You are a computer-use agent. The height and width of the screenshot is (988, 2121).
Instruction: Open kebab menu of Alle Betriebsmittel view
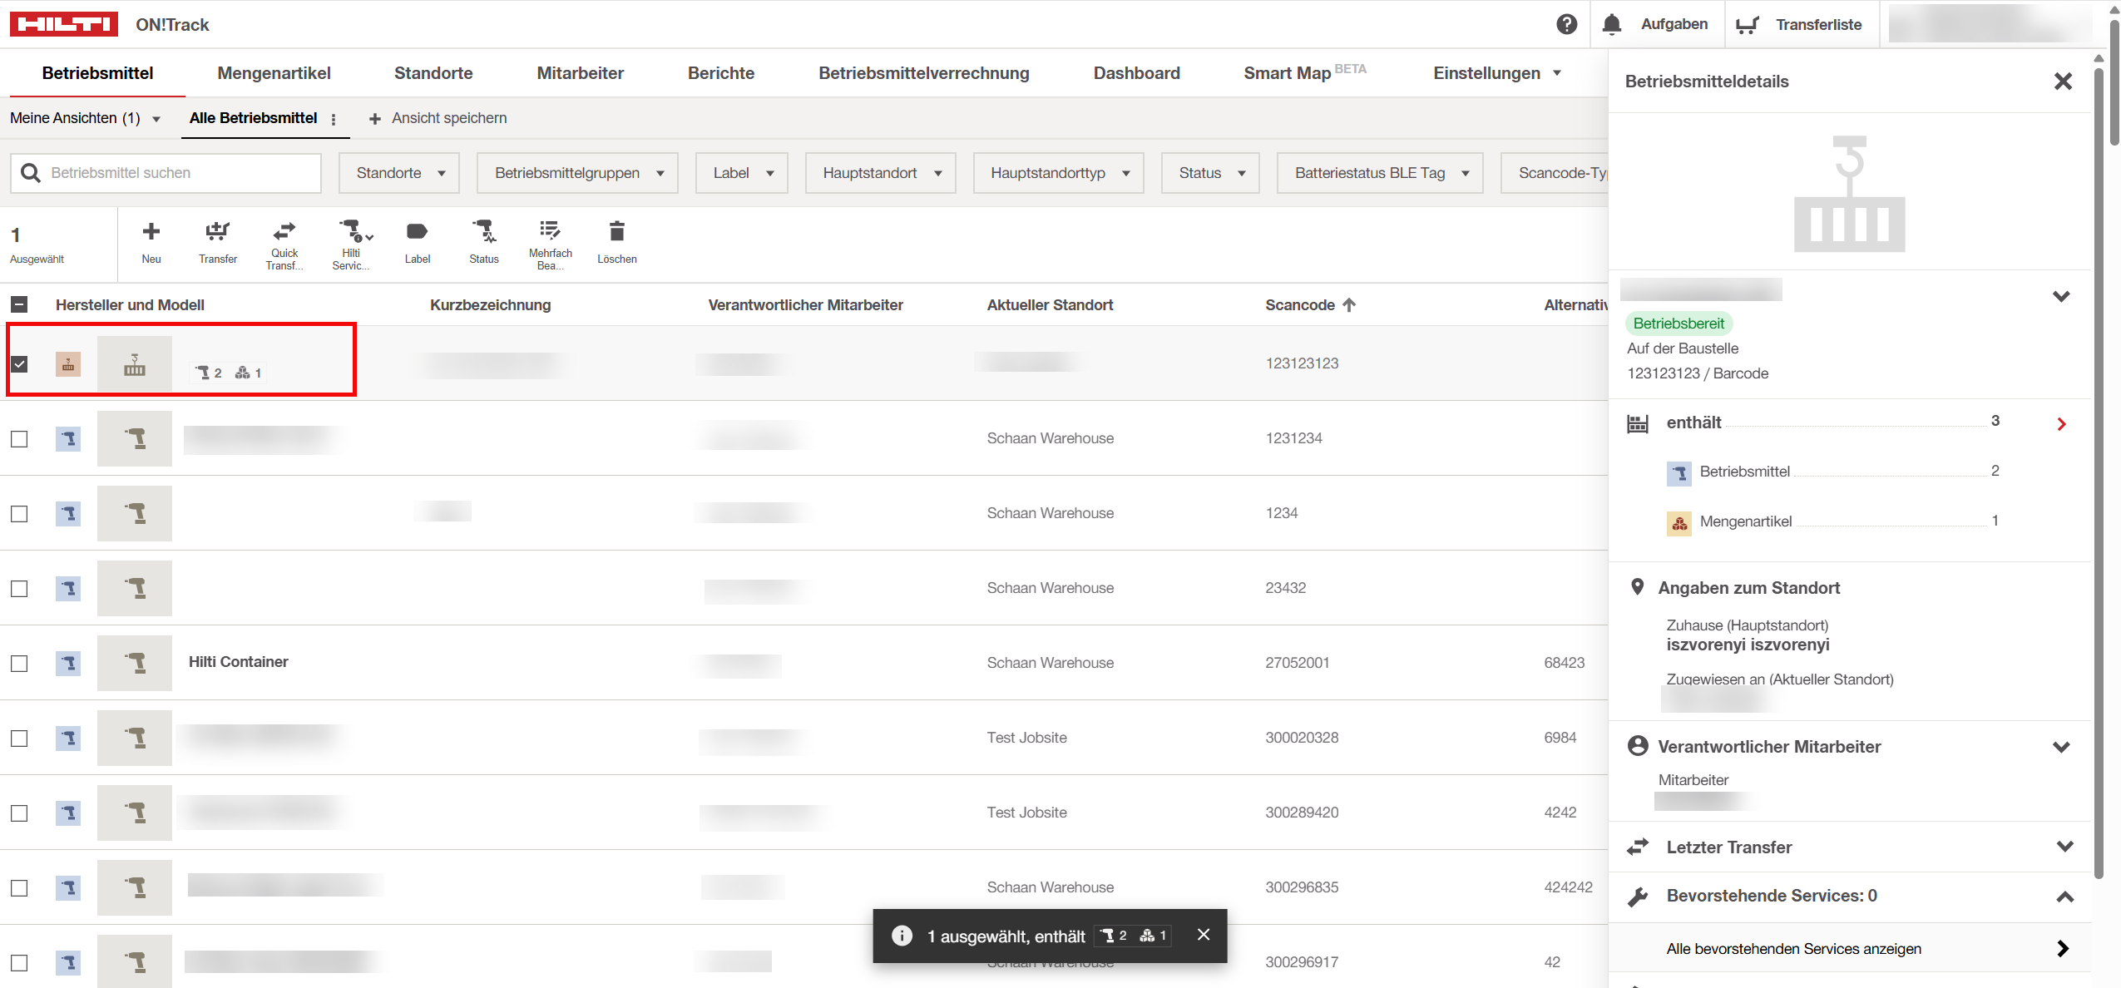334,119
